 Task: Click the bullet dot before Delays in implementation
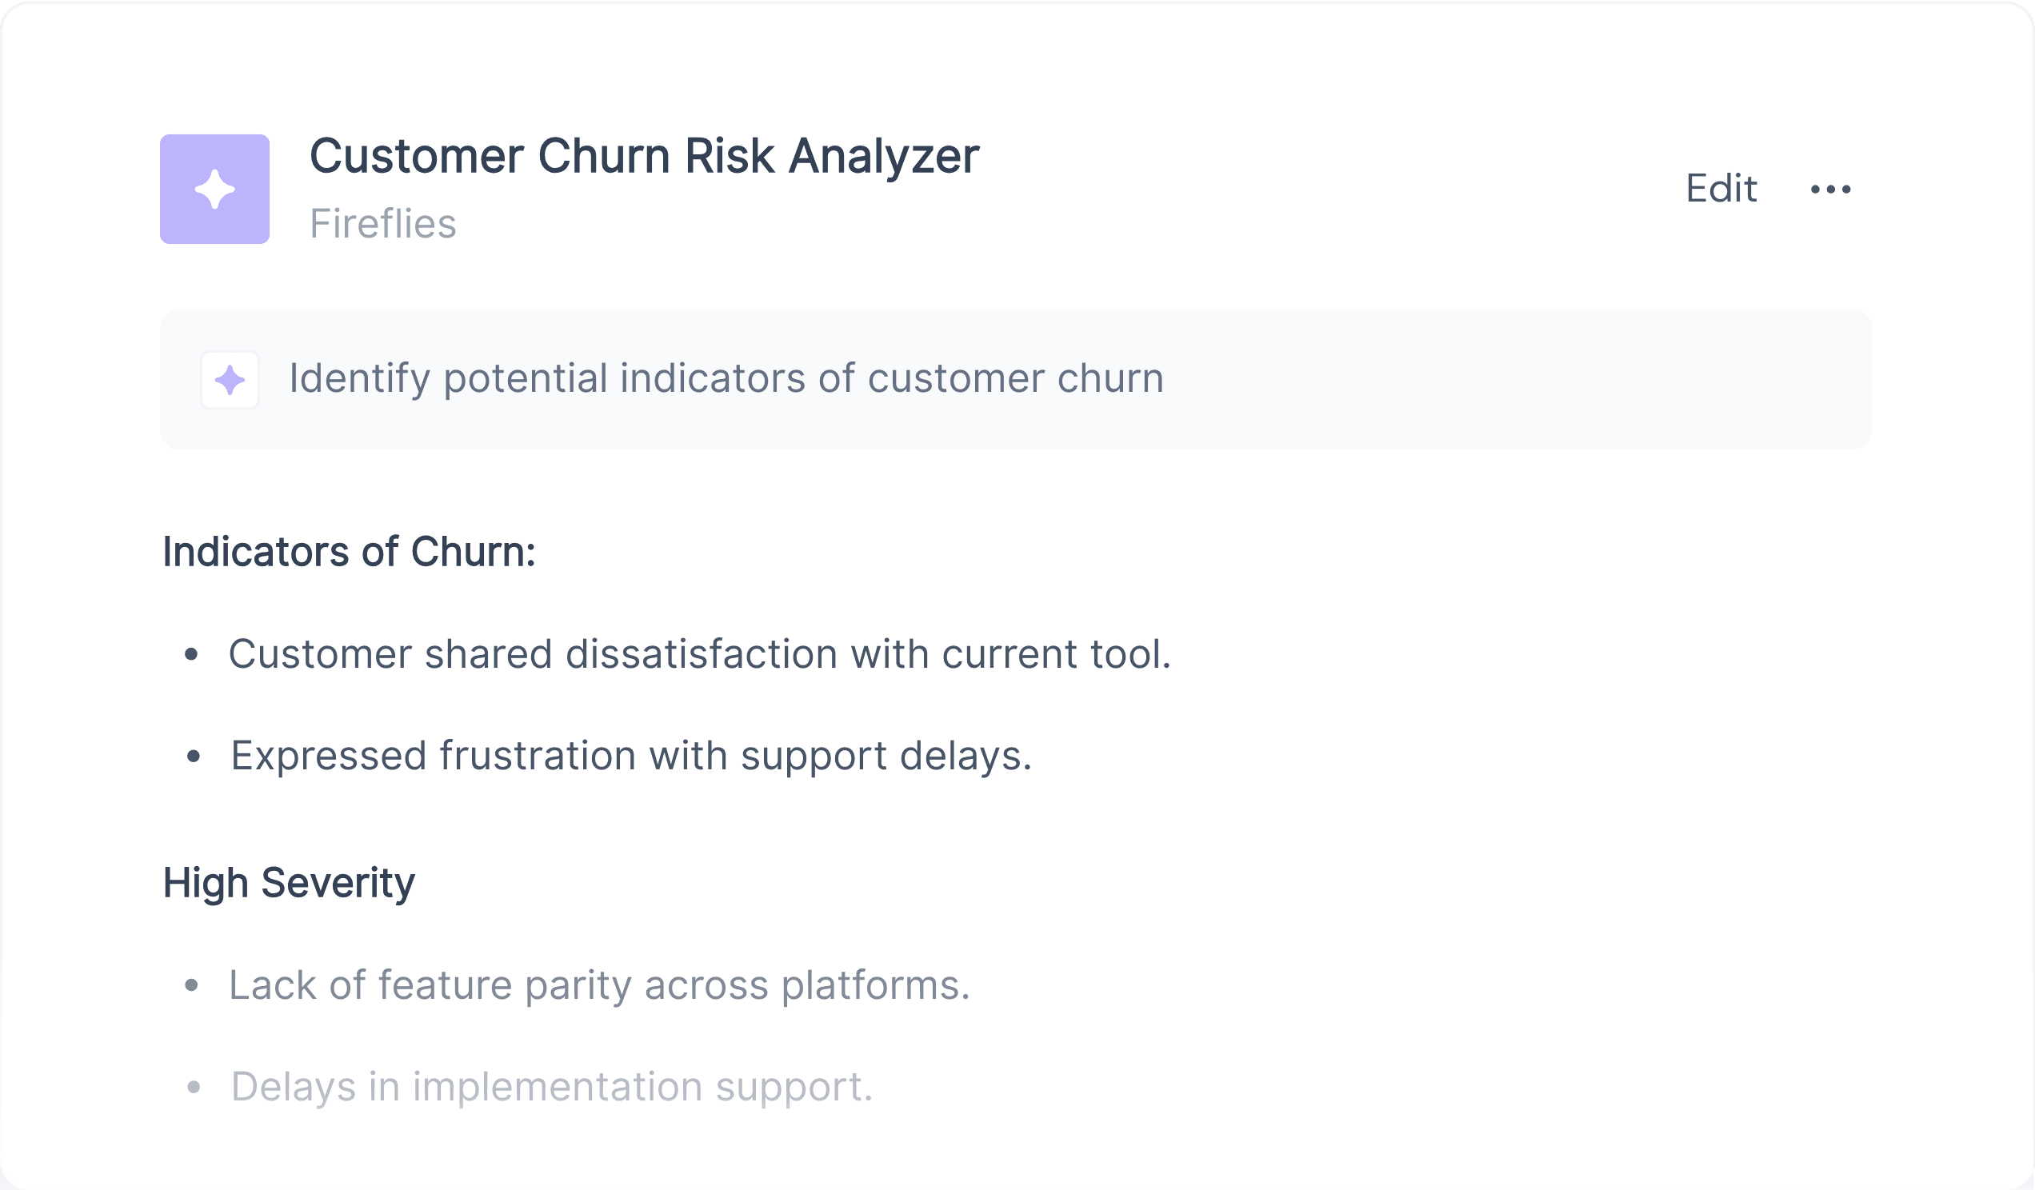pyautogui.click(x=193, y=1088)
